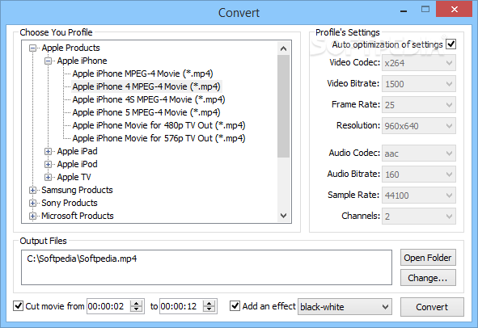Image resolution: width=478 pixels, height=328 pixels.
Task: Click the Apple iPod plus icon
Action: [x=48, y=165]
